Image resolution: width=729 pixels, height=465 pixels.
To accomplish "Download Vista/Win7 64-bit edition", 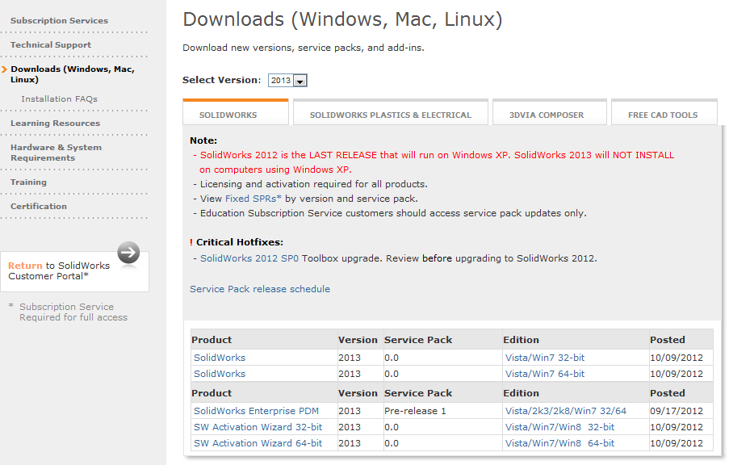I will (545, 374).
